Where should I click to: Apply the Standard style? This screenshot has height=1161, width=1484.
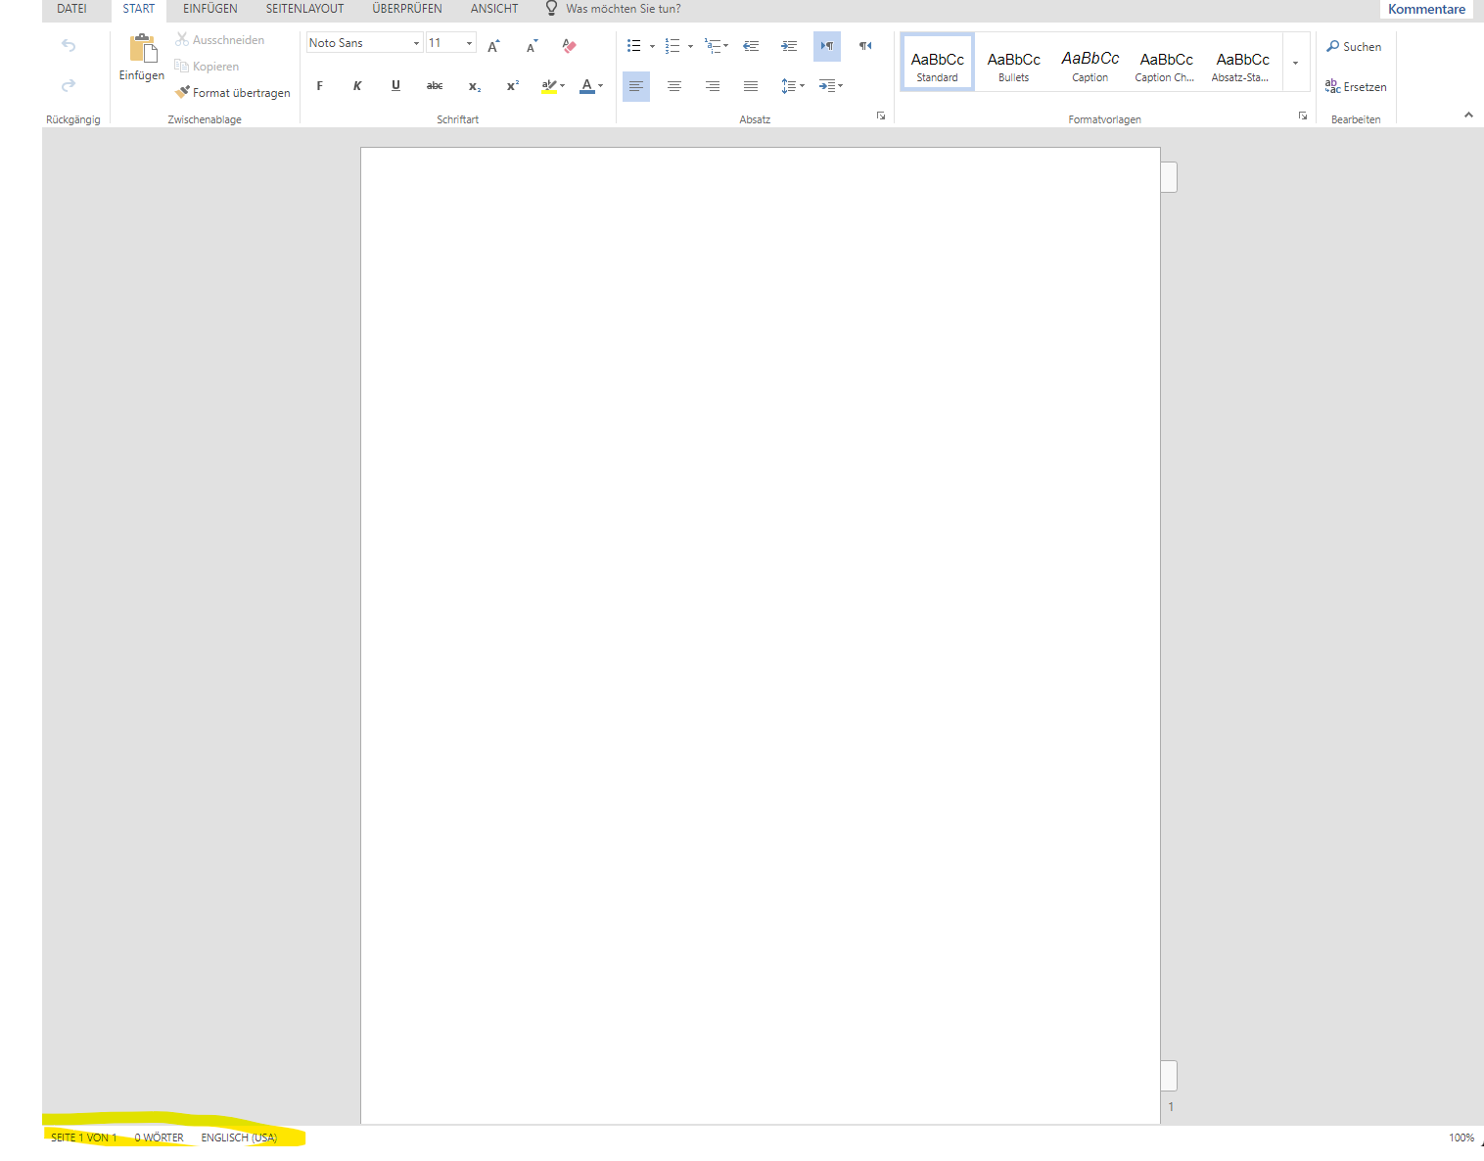(x=938, y=63)
